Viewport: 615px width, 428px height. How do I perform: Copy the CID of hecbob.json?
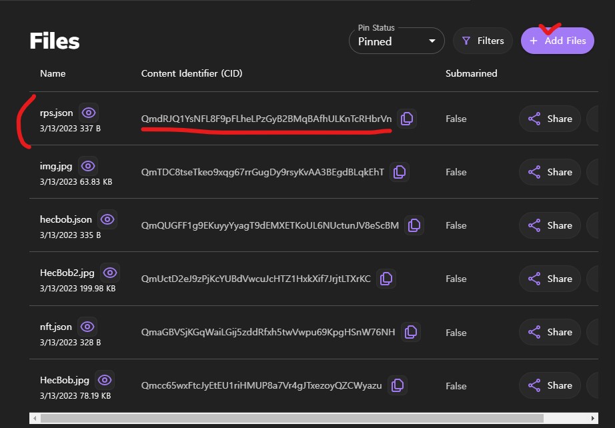click(414, 225)
